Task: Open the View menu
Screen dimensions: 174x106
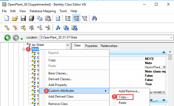Action: tap(22, 11)
